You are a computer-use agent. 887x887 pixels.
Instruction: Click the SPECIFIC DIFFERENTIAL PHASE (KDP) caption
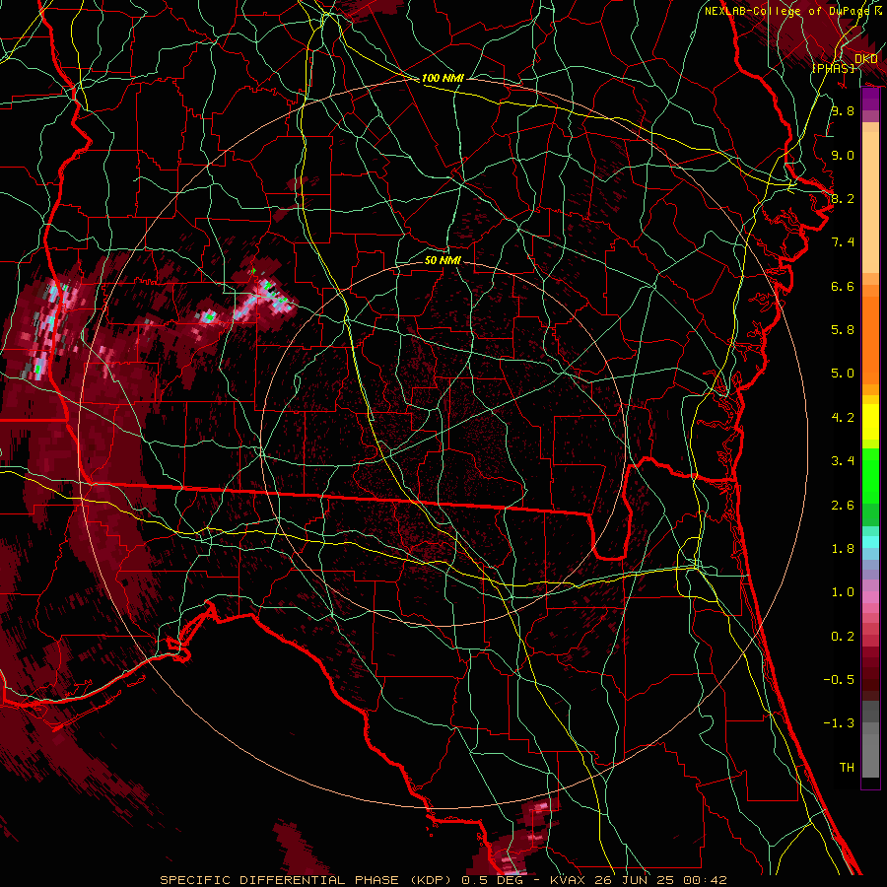[x=307, y=880]
